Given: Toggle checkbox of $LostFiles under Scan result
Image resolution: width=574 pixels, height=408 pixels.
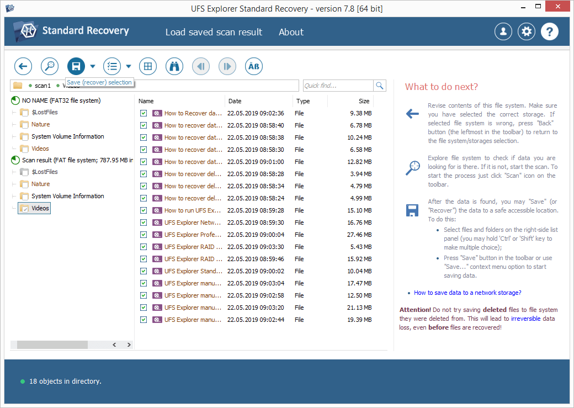Looking at the screenshot, I should [25, 172].
